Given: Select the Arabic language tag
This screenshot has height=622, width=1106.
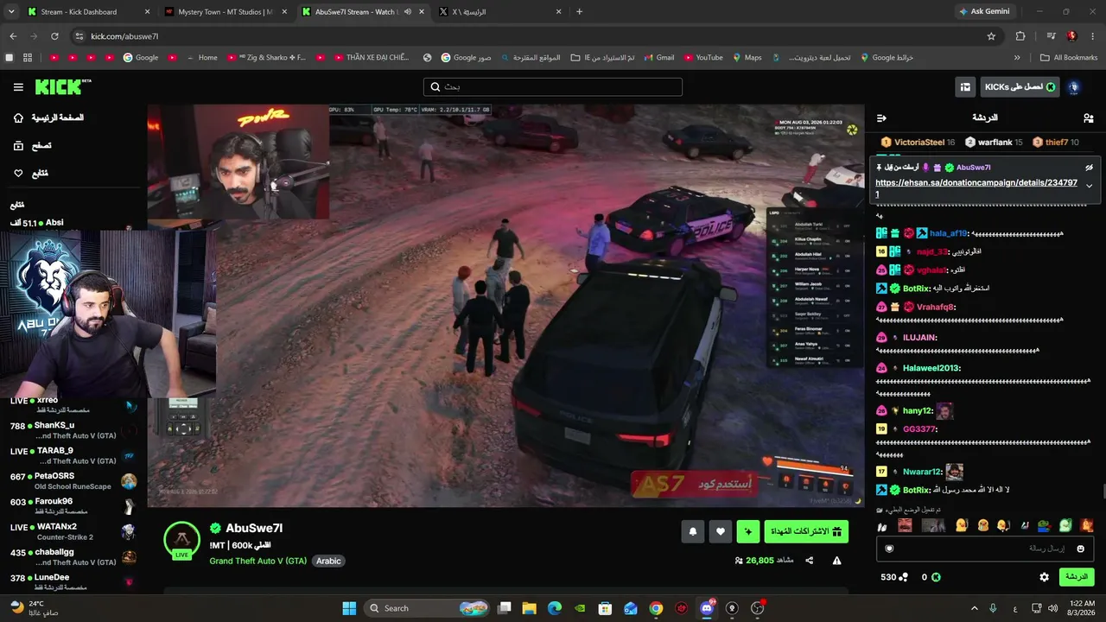Looking at the screenshot, I should pyautogui.click(x=328, y=561).
